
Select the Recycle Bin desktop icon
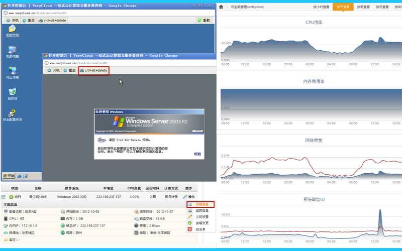click(x=12, y=94)
